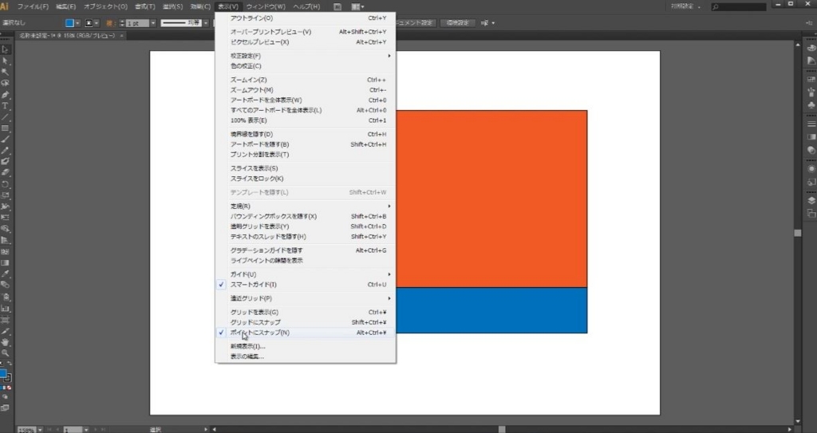Uncheck スマートガイド(I) in the menu
The image size is (817, 433).
coord(306,285)
